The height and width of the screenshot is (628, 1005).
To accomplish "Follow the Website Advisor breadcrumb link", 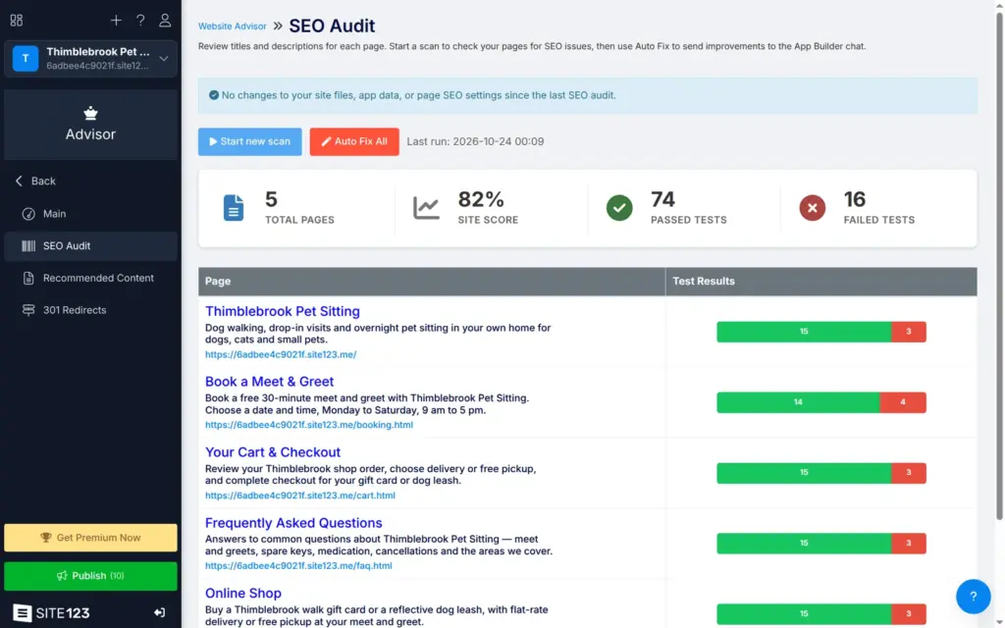I will tap(232, 26).
